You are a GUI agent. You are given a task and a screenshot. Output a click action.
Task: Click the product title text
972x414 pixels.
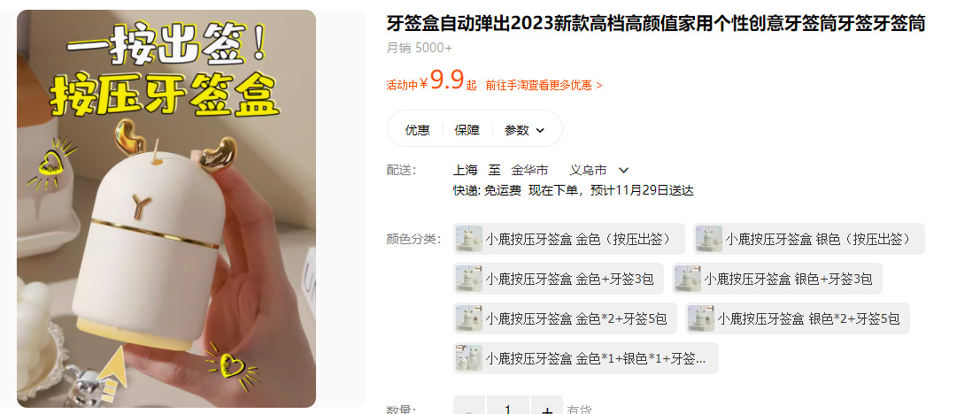[656, 24]
